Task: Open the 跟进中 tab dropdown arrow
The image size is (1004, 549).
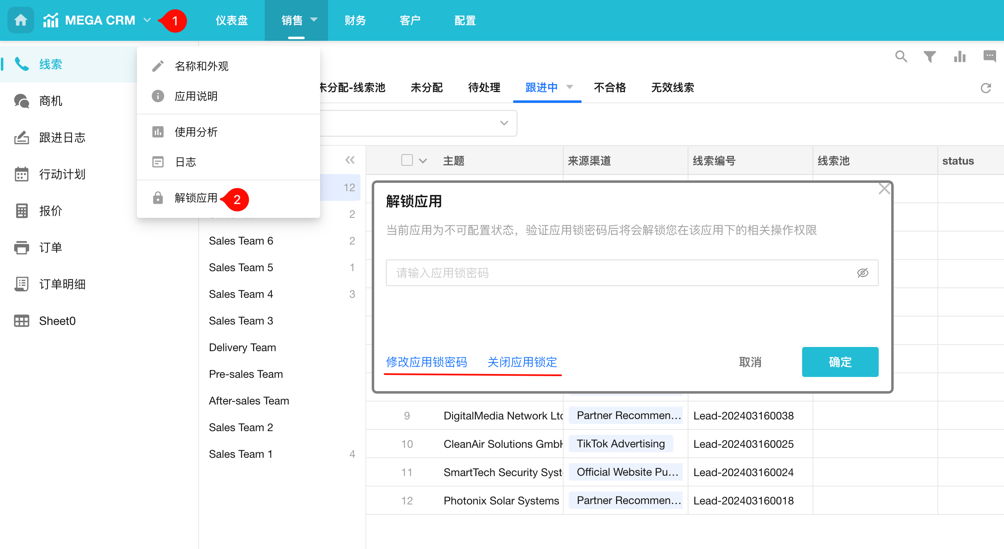Action: [x=570, y=87]
